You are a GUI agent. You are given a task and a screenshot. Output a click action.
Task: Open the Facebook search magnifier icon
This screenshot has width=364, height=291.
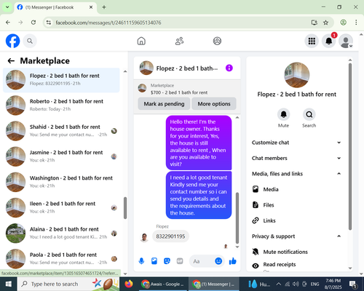tap(30, 41)
